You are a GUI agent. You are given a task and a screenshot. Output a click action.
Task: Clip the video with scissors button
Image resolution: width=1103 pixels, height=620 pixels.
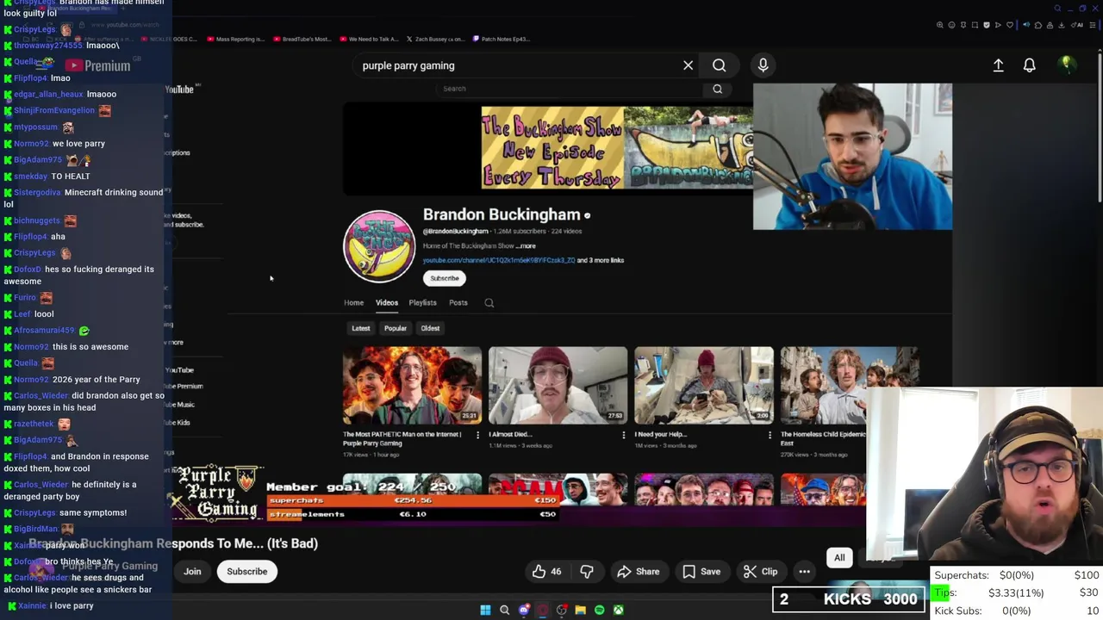(760, 572)
